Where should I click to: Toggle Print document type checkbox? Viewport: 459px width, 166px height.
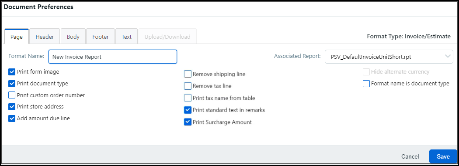[12, 84]
